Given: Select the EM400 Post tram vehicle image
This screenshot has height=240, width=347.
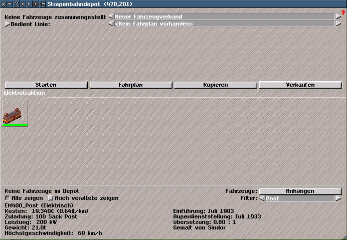Looking at the screenshot, I should pos(15,113).
